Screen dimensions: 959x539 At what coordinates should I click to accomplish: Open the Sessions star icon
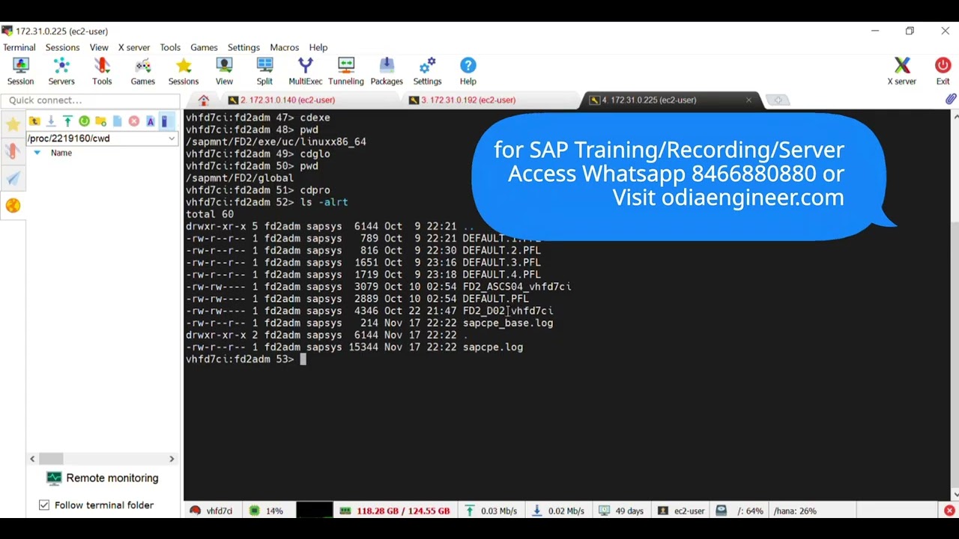click(184, 72)
